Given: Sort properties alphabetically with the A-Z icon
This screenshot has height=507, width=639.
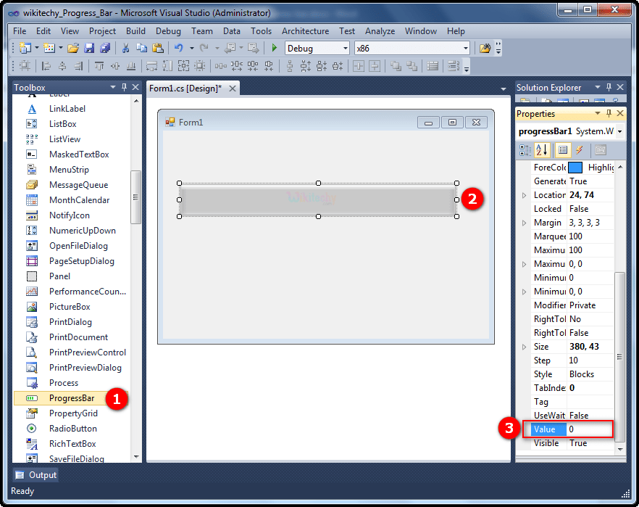Looking at the screenshot, I should tap(541, 150).
